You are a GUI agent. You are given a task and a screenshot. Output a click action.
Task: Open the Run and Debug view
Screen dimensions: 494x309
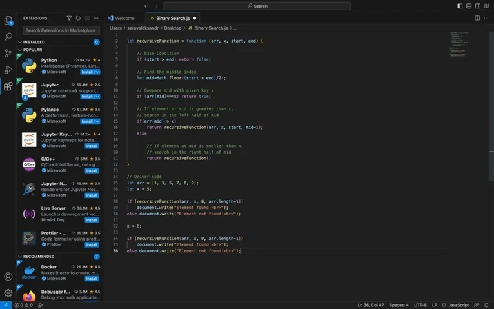[8, 70]
